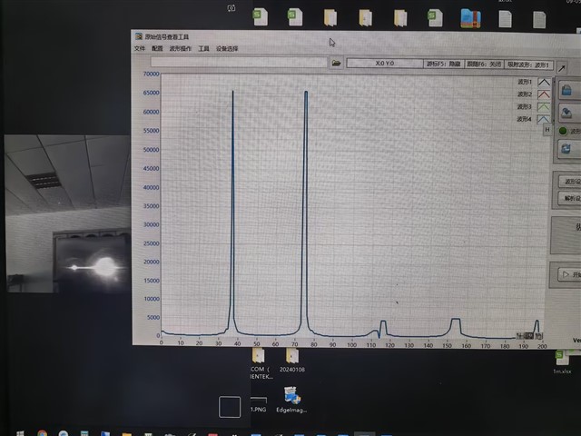Open the 波形操作 menu
581x436 pixels.
pyautogui.click(x=181, y=48)
